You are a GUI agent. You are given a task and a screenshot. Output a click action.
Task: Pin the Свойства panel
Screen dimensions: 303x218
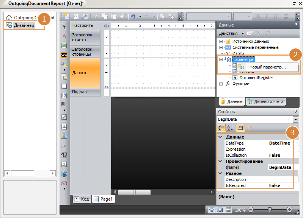[x=296, y=112]
